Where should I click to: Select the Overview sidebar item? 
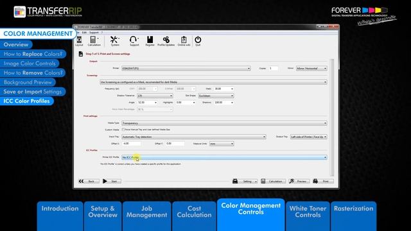point(16,44)
